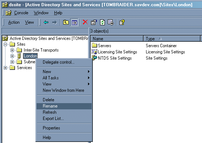Click the Subnets folder icon in tree

(x=19, y=62)
